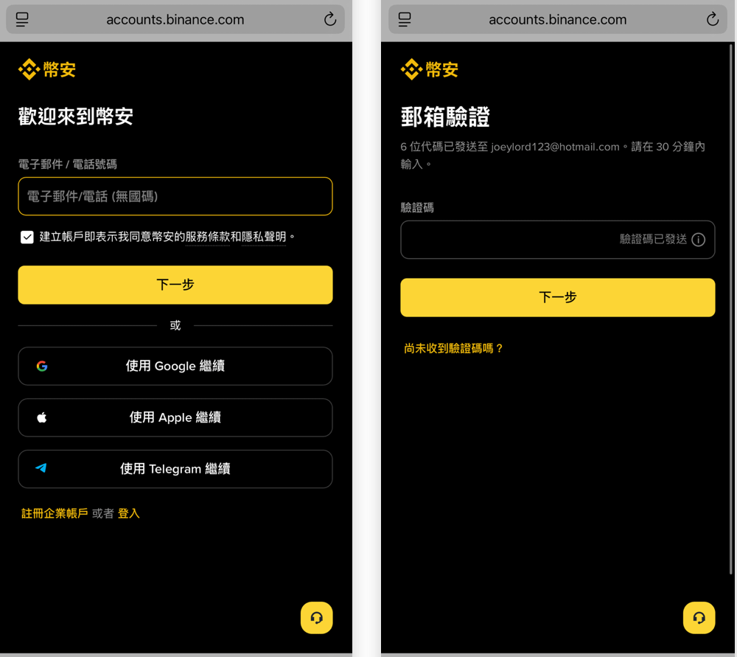
Task: Click the Apple logo icon
Action: point(42,417)
